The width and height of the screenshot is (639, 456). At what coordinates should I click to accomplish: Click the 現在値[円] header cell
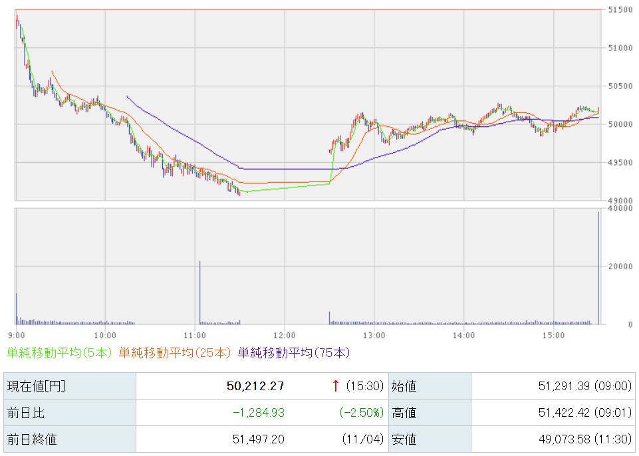[36, 386]
